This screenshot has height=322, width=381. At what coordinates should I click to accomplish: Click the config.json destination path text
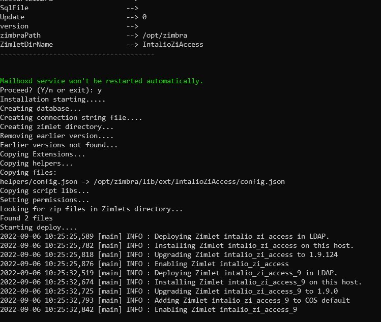tap(189, 182)
